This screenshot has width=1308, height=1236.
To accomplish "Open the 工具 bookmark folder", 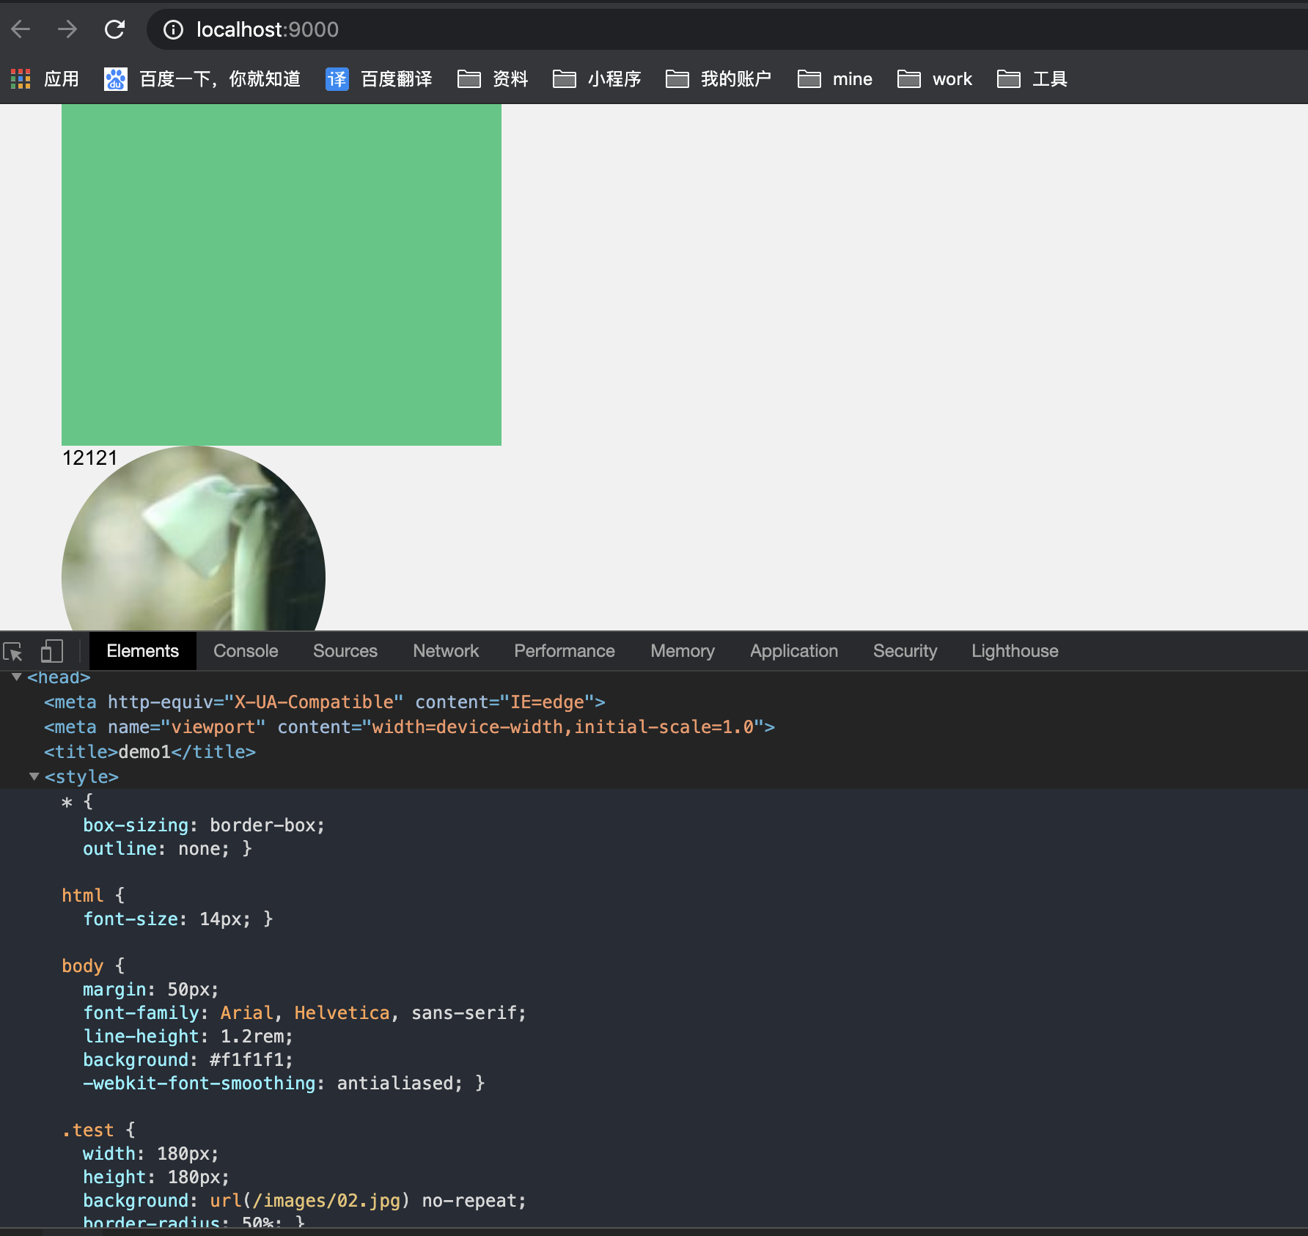I will click(1032, 79).
